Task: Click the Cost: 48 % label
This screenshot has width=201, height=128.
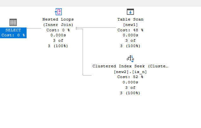Action: pos(130,30)
